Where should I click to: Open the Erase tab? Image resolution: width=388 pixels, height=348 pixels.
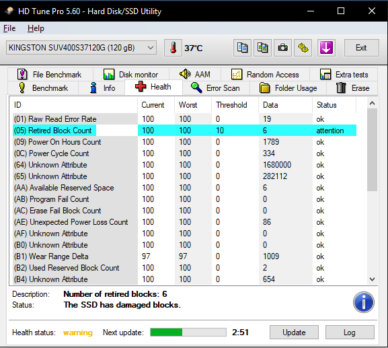pyautogui.click(x=352, y=88)
